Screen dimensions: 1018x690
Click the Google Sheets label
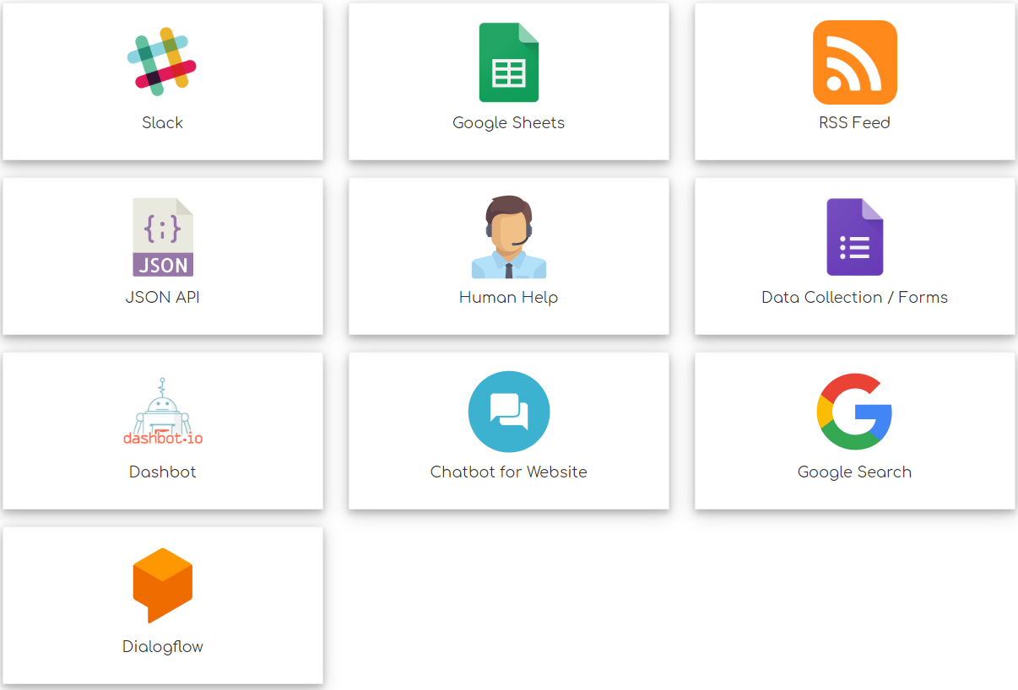tap(509, 123)
